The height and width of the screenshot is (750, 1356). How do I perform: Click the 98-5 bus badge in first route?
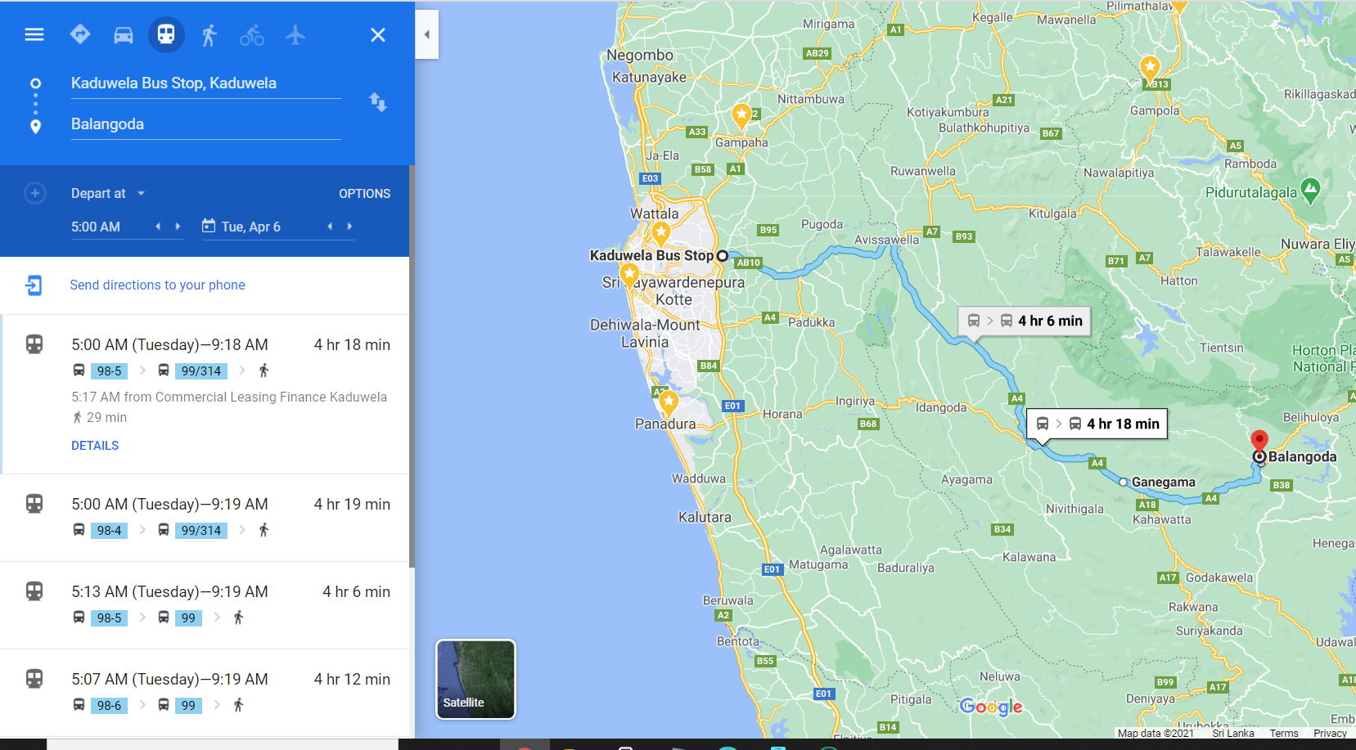coord(109,371)
